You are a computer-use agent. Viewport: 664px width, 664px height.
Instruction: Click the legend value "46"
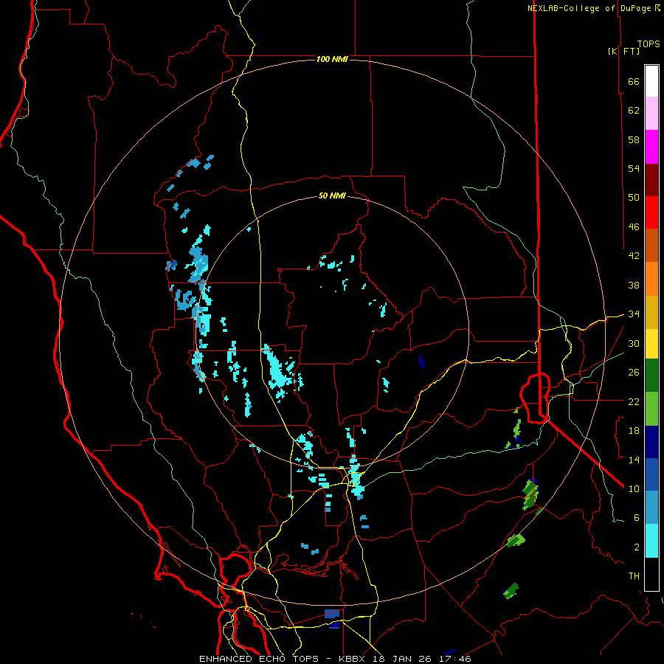(x=634, y=227)
